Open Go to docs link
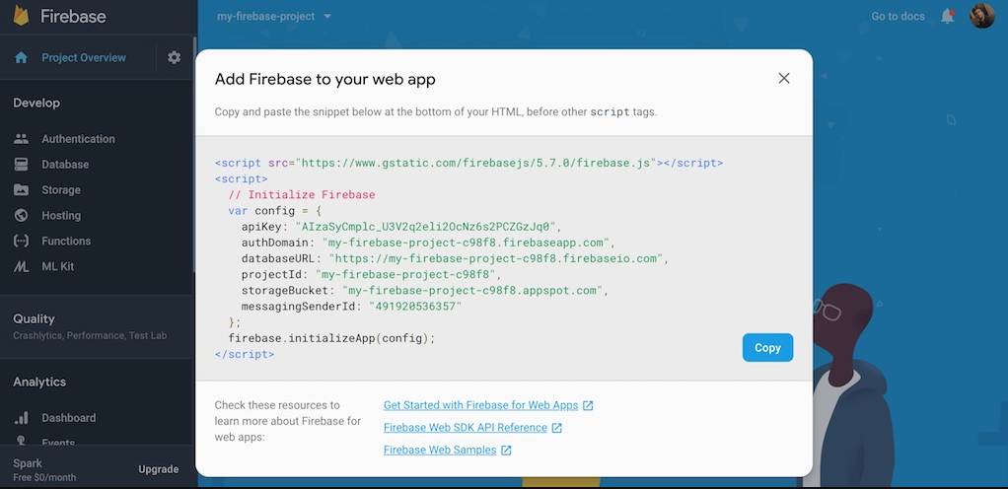The width and height of the screenshot is (1008, 489). pyautogui.click(x=898, y=16)
